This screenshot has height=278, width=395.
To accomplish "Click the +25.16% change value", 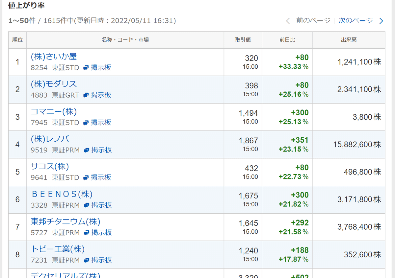I will tap(294, 94).
